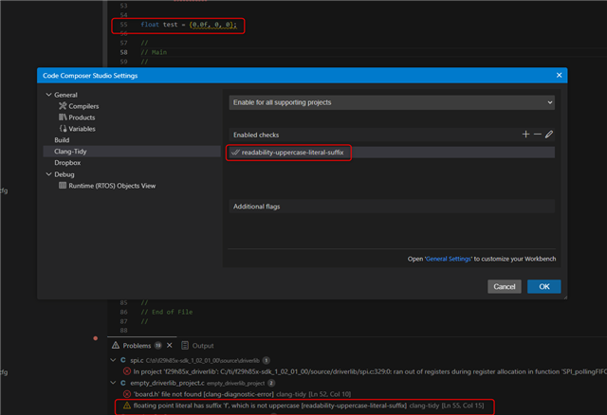The height and width of the screenshot is (415, 607).
Task: Toggle readability-uppercase-literal-suffix check mark
Action: [x=235, y=153]
